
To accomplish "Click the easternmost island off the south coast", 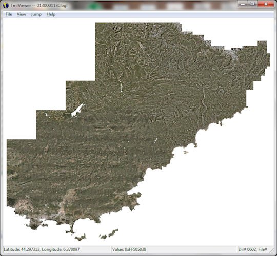I will (113, 232).
